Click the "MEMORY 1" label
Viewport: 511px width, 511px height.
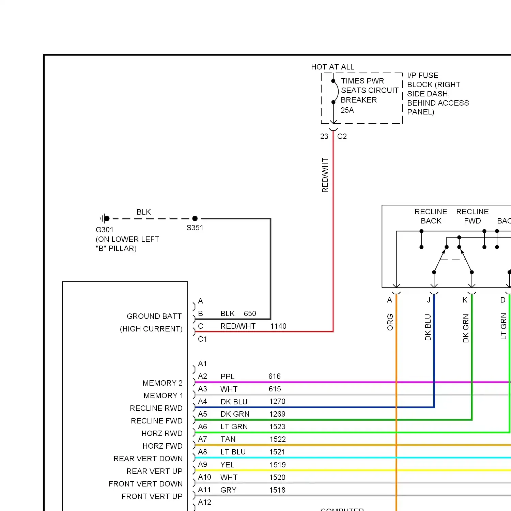163,396
